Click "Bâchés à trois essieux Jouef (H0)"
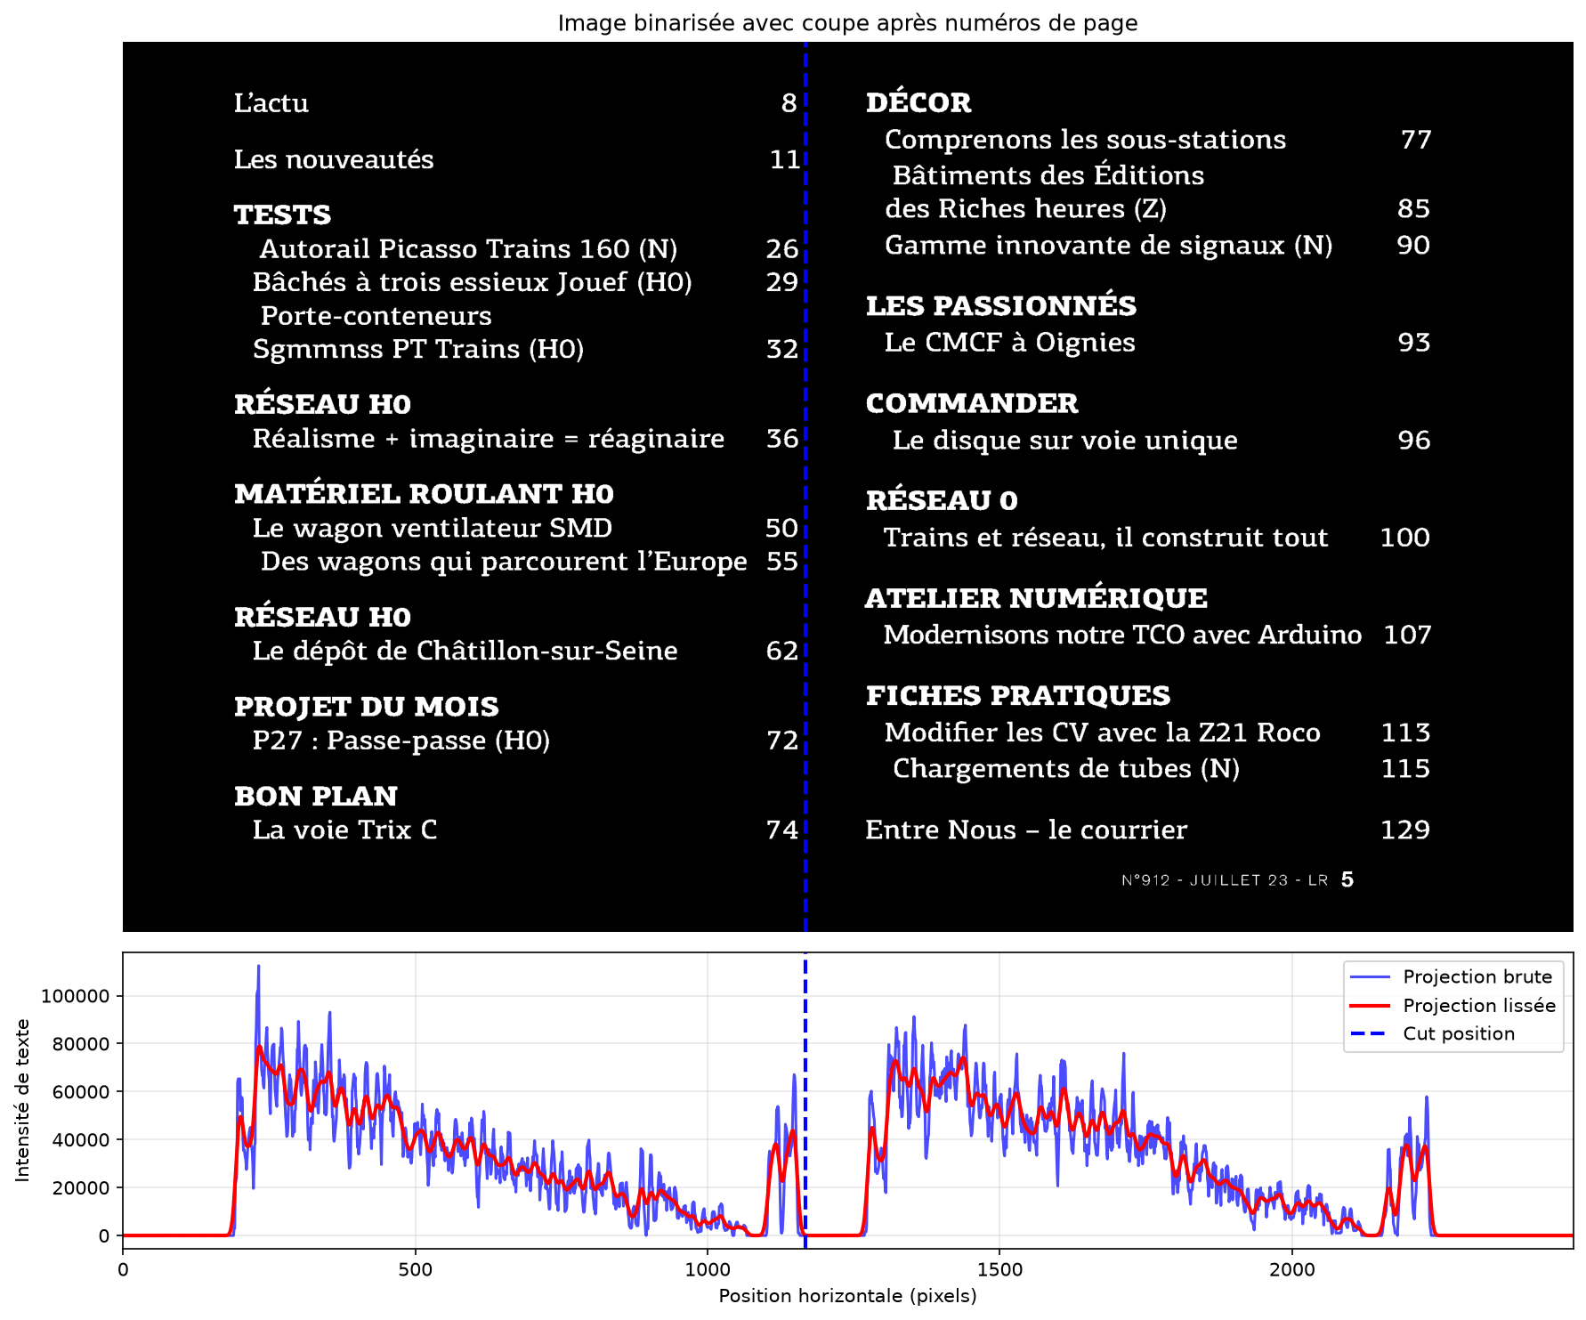The height and width of the screenshot is (1320, 1586). 472,282
